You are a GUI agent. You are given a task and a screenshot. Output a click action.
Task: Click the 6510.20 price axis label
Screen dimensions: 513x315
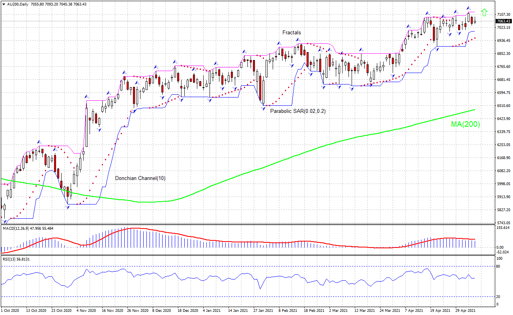click(503, 106)
